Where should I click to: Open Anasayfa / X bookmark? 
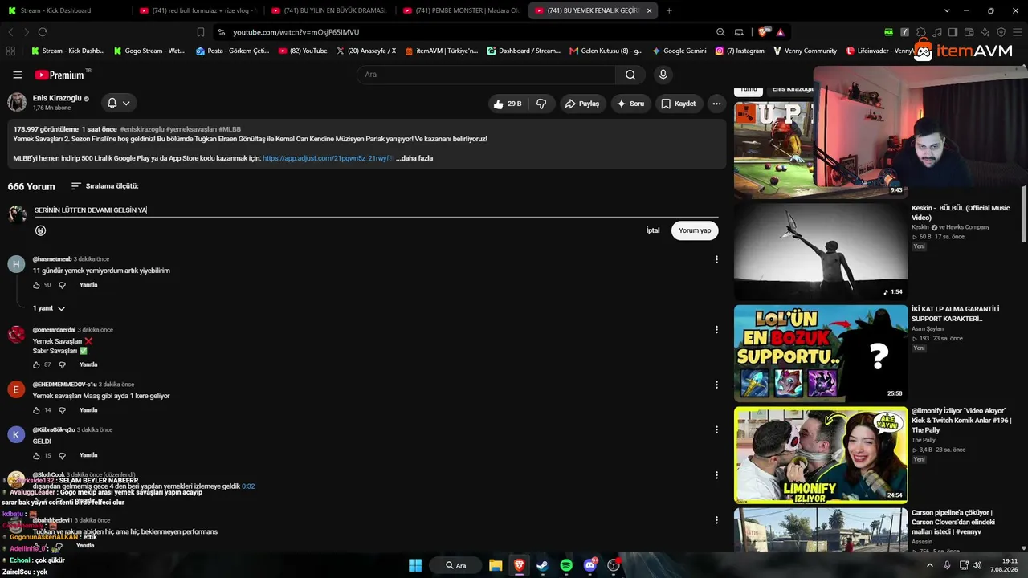pos(366,51)
